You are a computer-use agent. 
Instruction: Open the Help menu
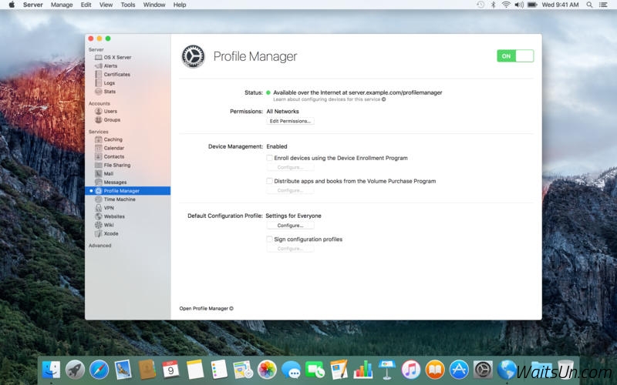(180, 5)
